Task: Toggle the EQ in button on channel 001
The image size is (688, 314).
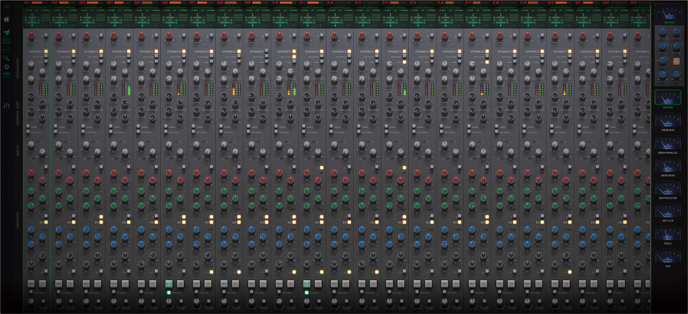Action: click(46, 222)
